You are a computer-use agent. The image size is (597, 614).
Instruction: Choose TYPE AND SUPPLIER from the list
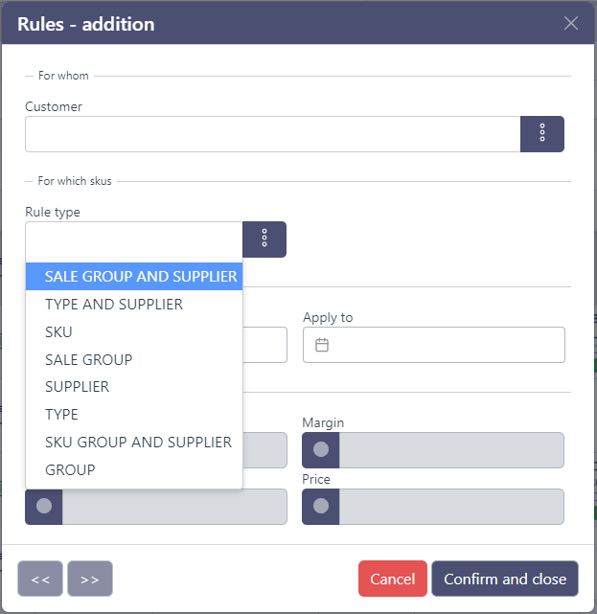tap(114, 305)
